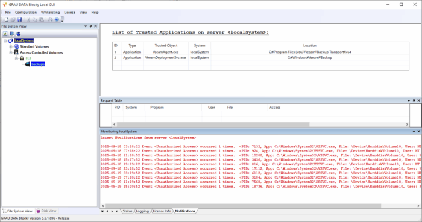Click the Open folder toolbar icon

pyautogui.click(x=13, y=20)
